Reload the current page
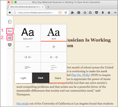This screenshot has width=118, height=107. 65,13
